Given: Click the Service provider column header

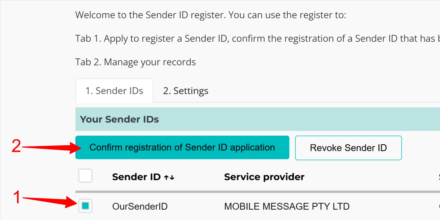Looking at the screenshot, I should (x=264, y=177).
